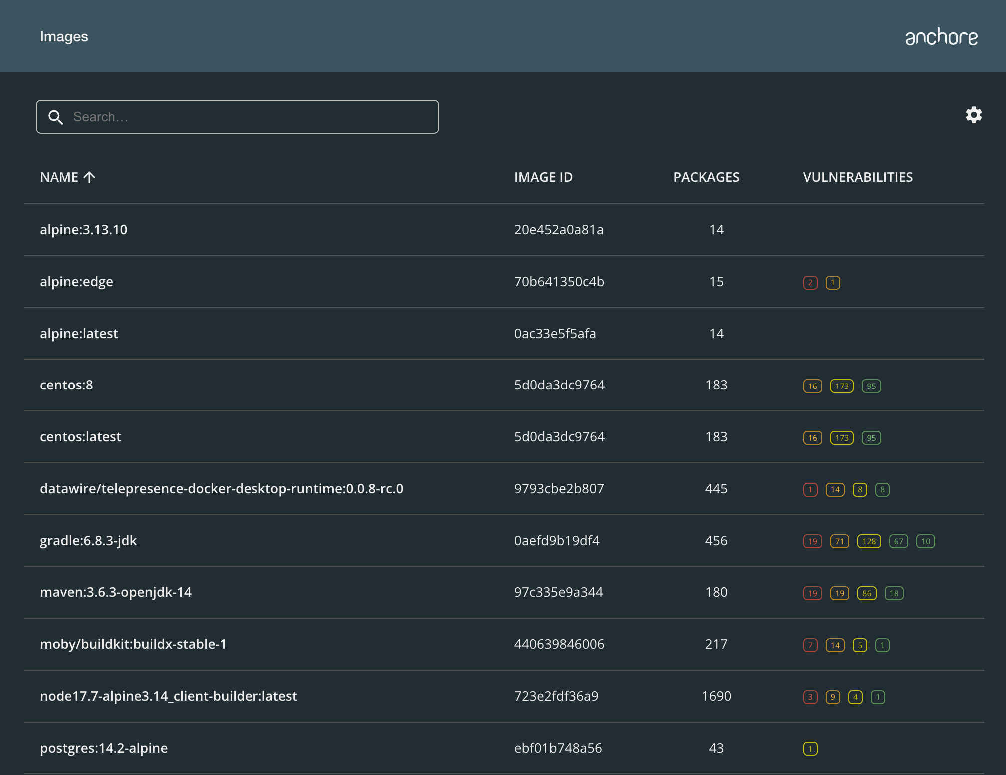The image size is (1006, 775).
Task: Click the anchore logo
Action: pyautogui.click(x=941, y=36)
